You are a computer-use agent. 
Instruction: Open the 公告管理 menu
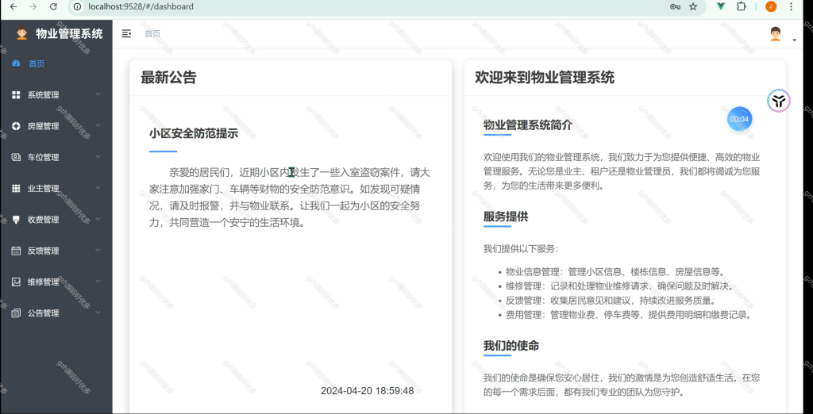pyautogui.click(x=56, y=313)
